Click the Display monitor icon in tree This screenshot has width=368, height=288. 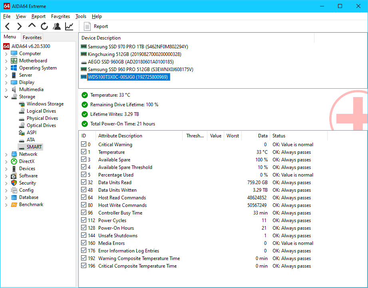point(14,82)
